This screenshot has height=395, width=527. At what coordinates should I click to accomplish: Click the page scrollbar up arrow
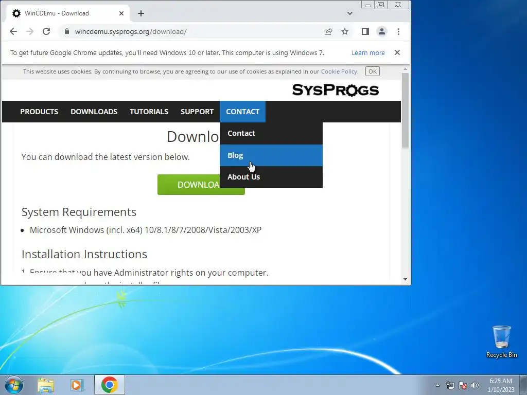[x=405, y=69]
